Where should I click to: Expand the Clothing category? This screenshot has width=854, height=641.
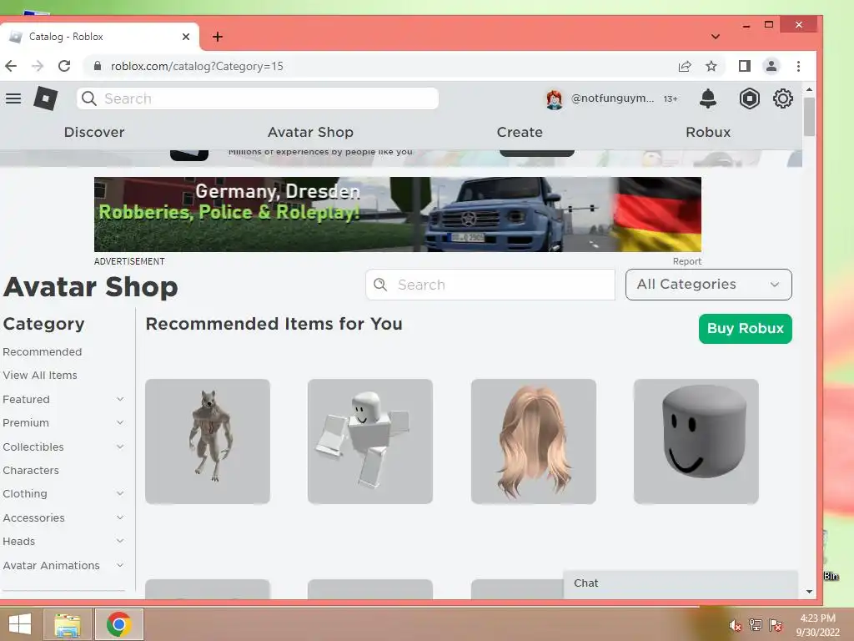point(120,493)
